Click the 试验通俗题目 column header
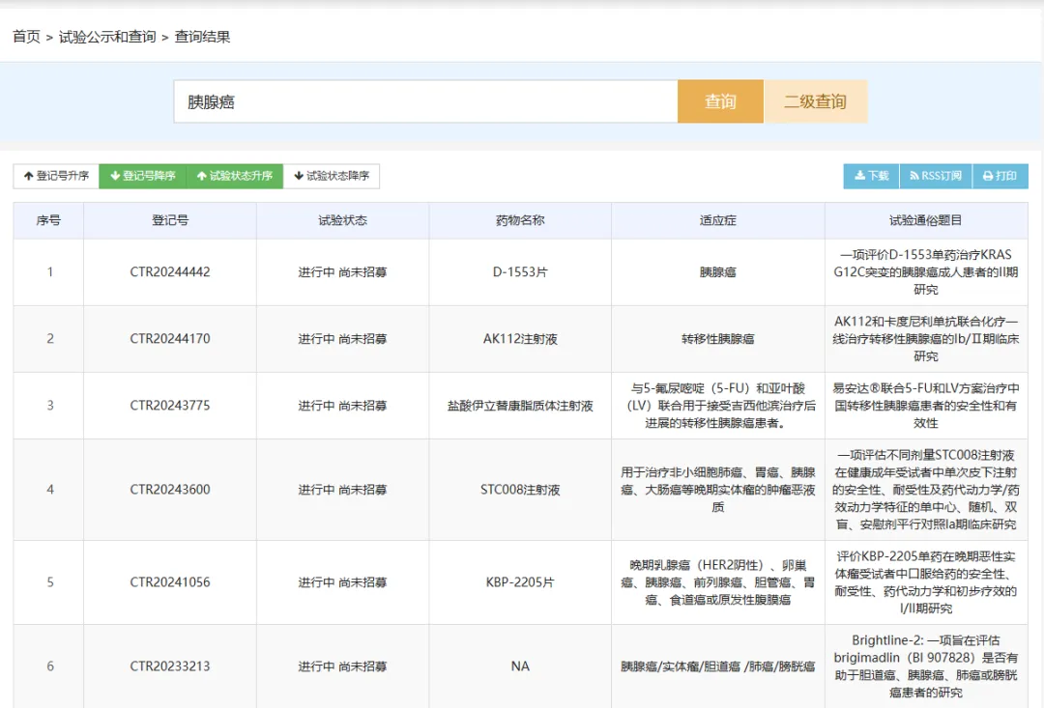This screenshot has height=708, width=1044. (925, 220)
